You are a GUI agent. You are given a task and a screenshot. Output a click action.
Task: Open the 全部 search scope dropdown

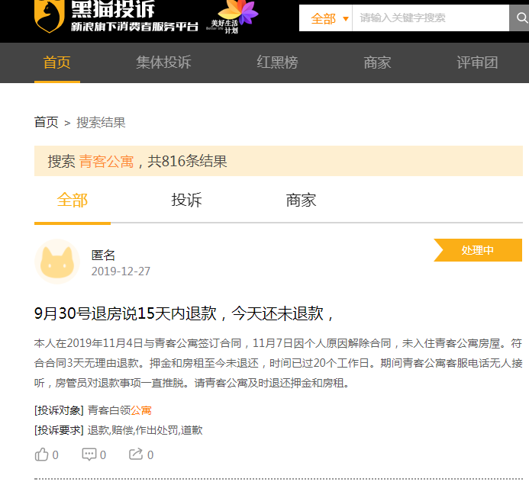click(x=325, y=18)
